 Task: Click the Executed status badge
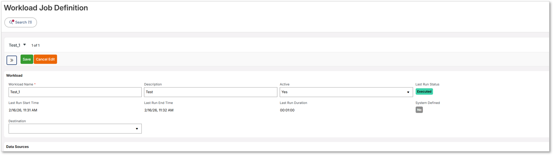point(424,92)
